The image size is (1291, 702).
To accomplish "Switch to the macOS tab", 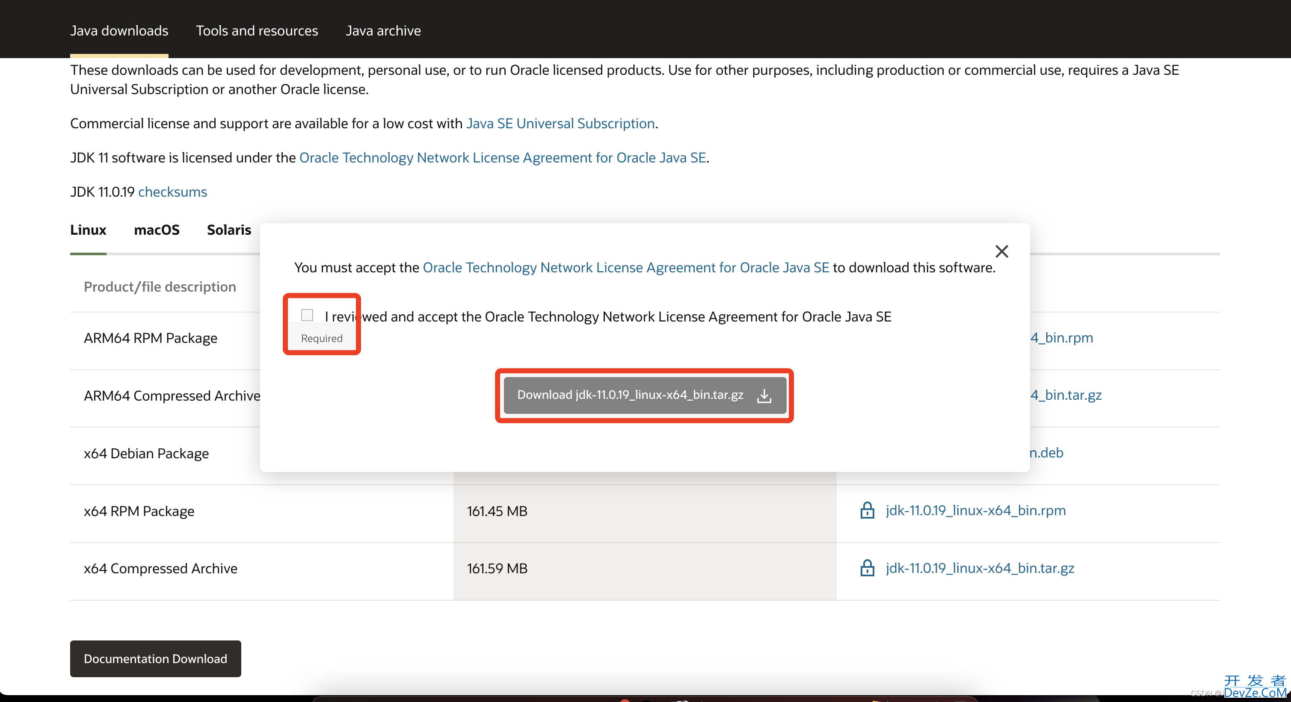I will (x=157, y=230).
